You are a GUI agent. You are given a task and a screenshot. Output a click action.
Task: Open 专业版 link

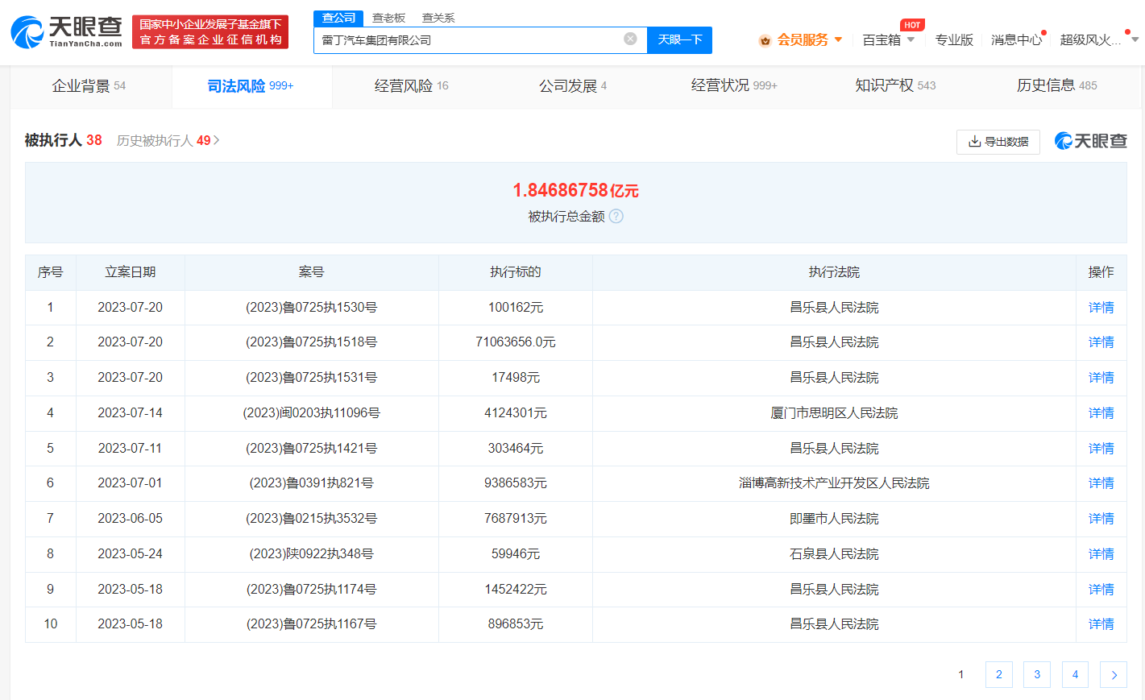tap(954, 39)
